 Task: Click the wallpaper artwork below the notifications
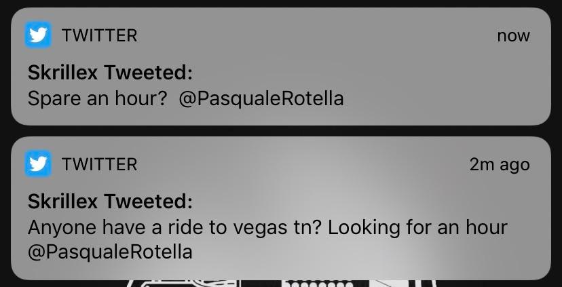click(305, 283)
